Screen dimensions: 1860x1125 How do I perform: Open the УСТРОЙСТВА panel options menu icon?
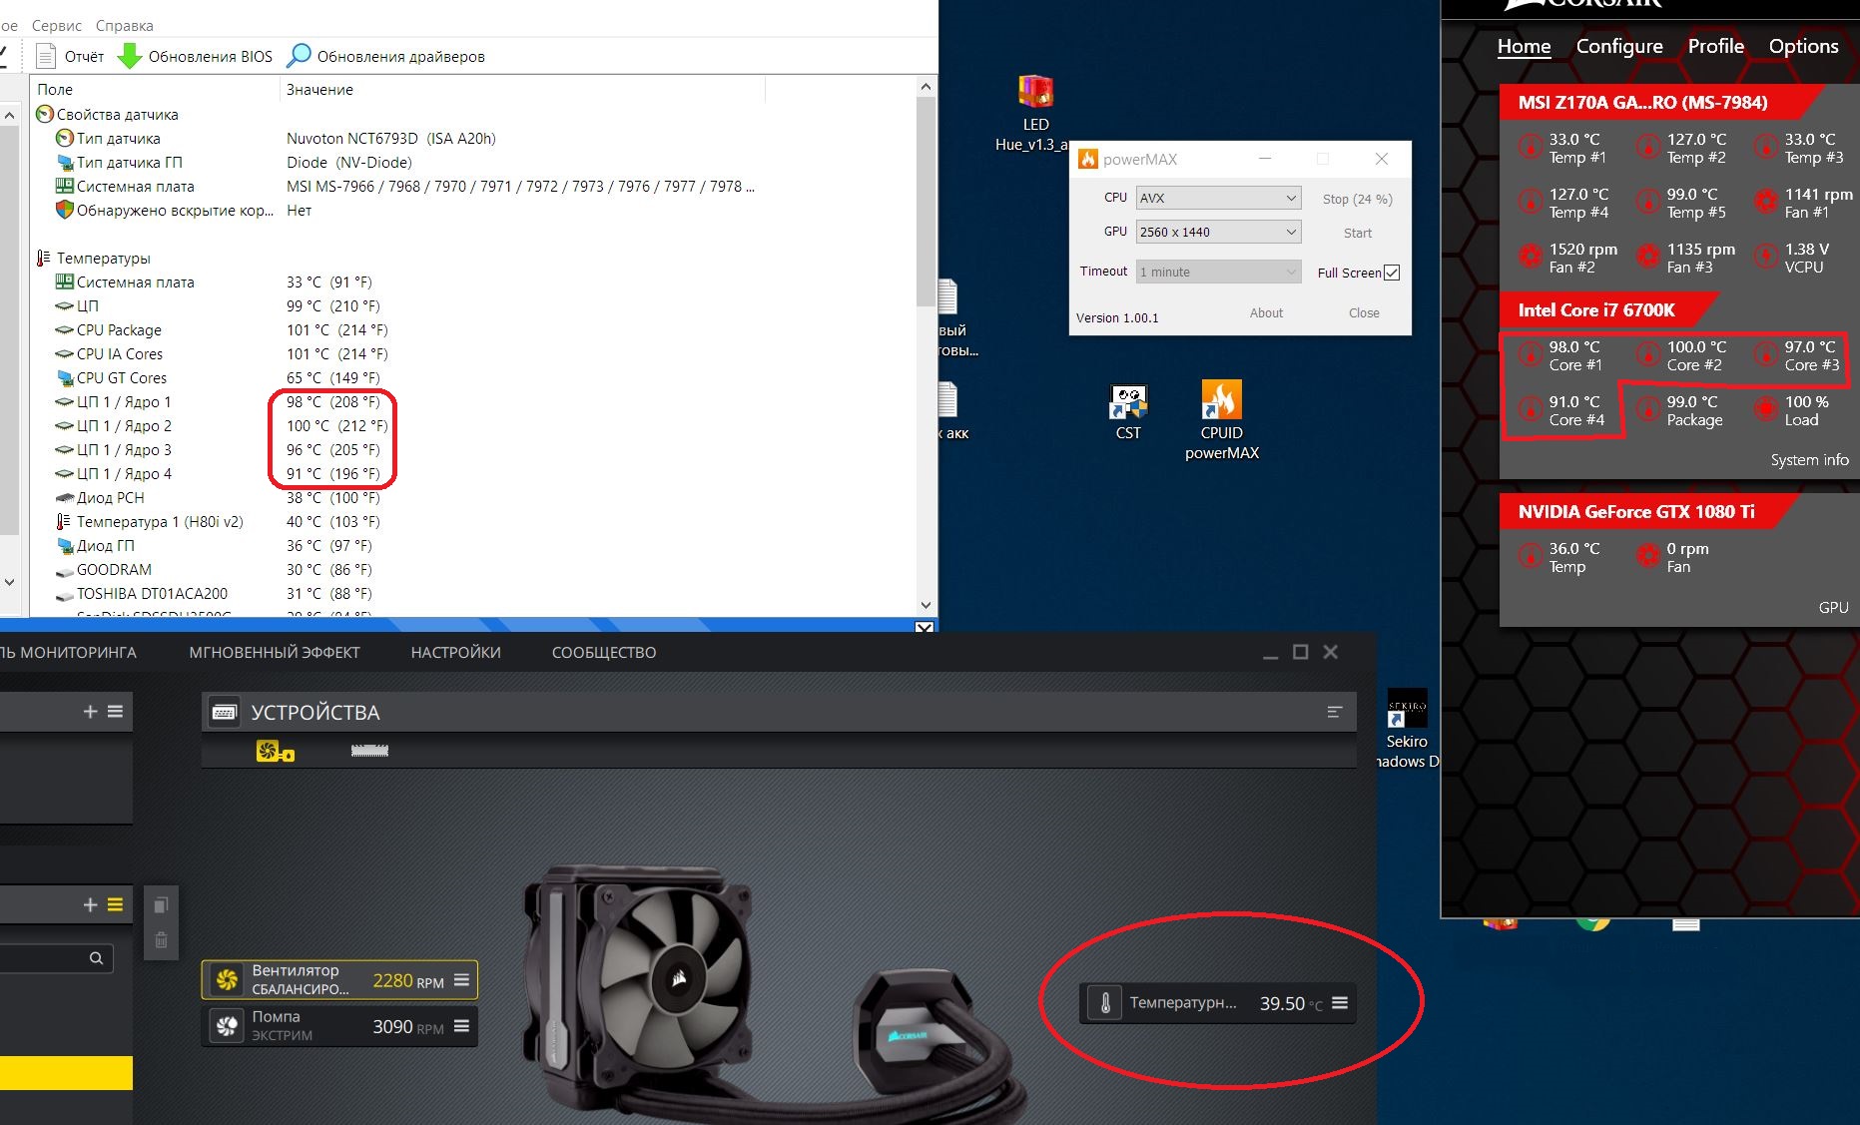coord(1335,712)
